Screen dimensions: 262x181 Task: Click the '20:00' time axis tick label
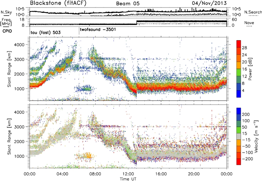(194, 174)
